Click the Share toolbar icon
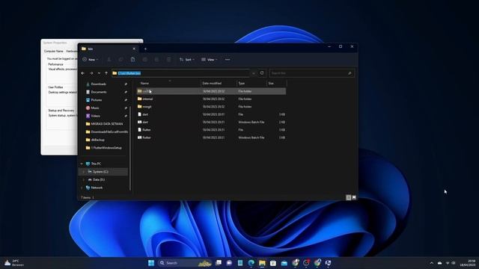 (156, 60)
